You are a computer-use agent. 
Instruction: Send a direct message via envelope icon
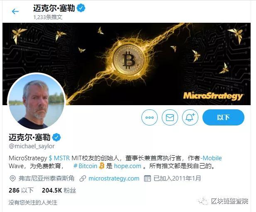[170, 117]
